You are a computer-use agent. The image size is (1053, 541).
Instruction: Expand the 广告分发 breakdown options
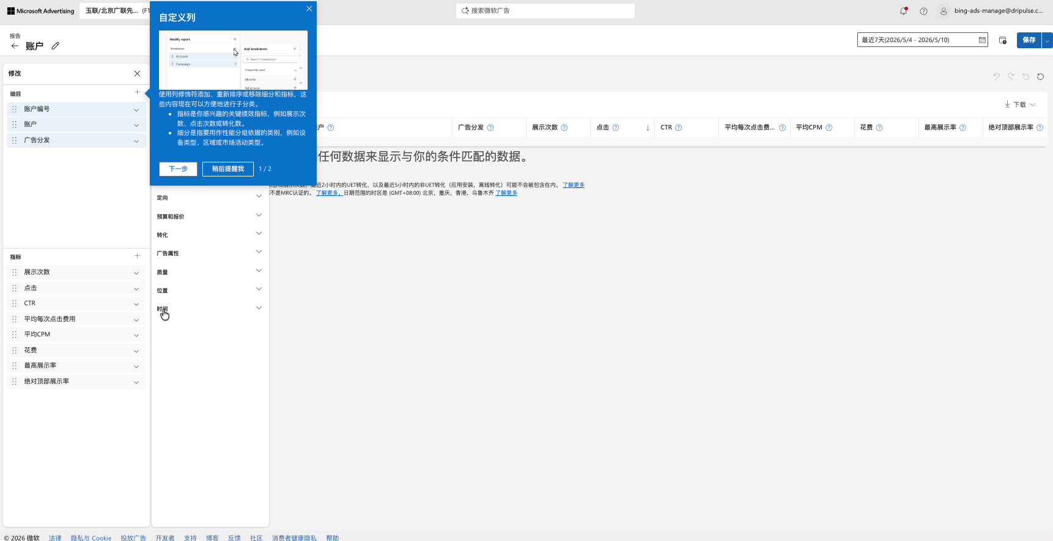(x=136, y=141)
